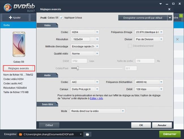Click the Défaut button
The image size is (184, 139).
49,125
